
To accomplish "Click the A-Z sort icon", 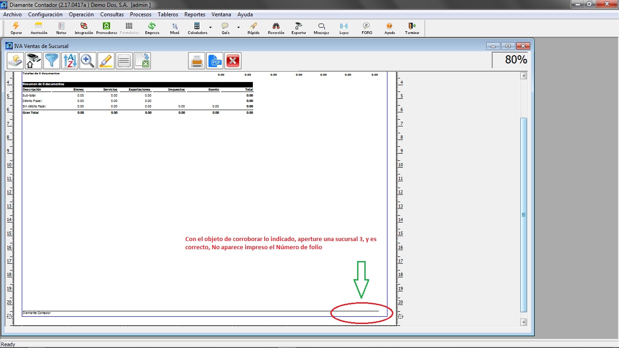I will [70, 61].
